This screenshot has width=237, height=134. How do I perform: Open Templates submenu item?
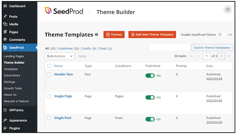point(11,69)
